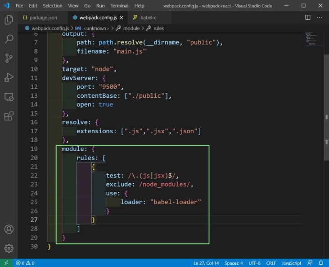Change indentation via Spaces: 4
329x267 pixels.
(x=234, y=263)
